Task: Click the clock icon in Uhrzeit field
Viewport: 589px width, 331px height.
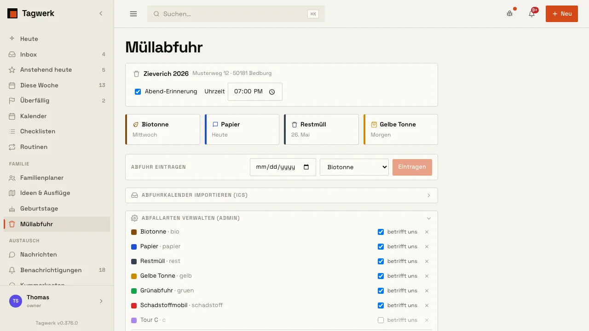Action: point(272,91)
